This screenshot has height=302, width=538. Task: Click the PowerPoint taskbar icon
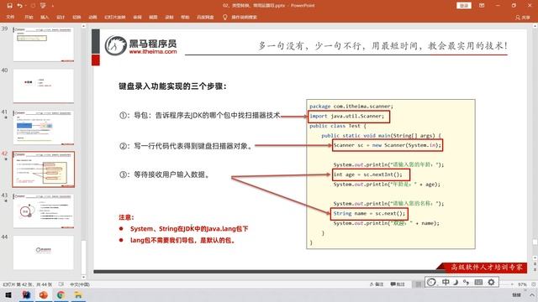pyautogui.click(x=43, y=294)
